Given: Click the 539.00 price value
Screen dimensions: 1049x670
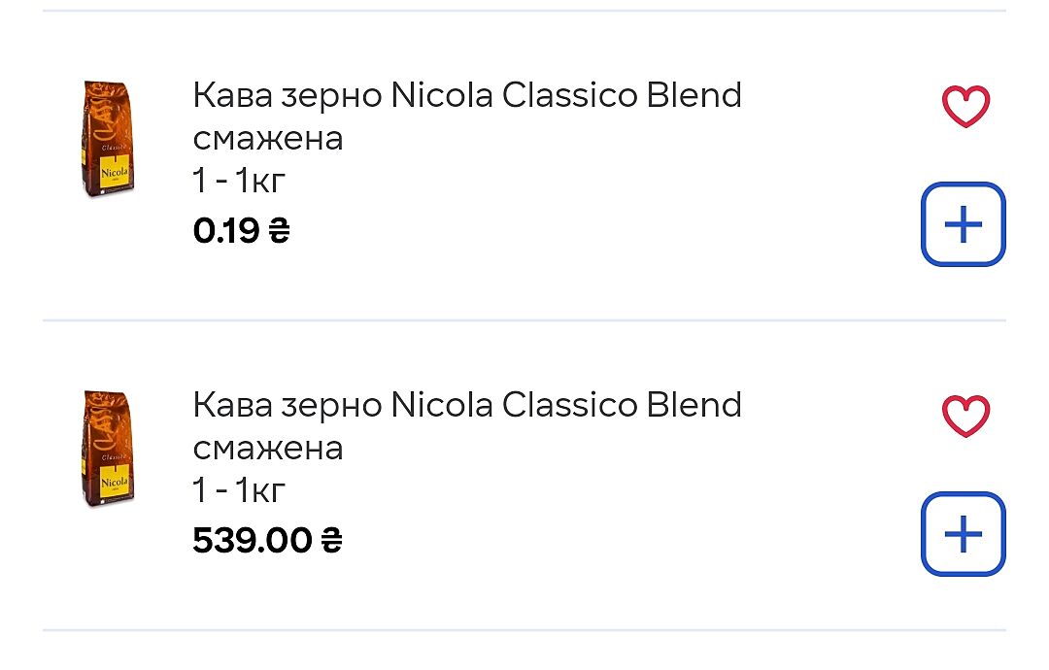Looking at the screenshot, I should (x=253, y=540).
